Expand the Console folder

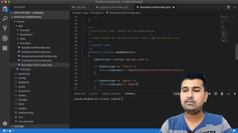[x=25, y=30]
